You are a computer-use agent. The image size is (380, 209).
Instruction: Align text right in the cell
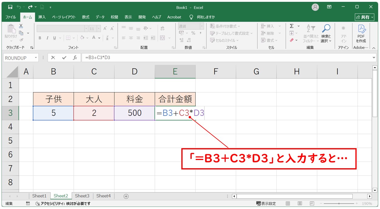coord(138,38)
